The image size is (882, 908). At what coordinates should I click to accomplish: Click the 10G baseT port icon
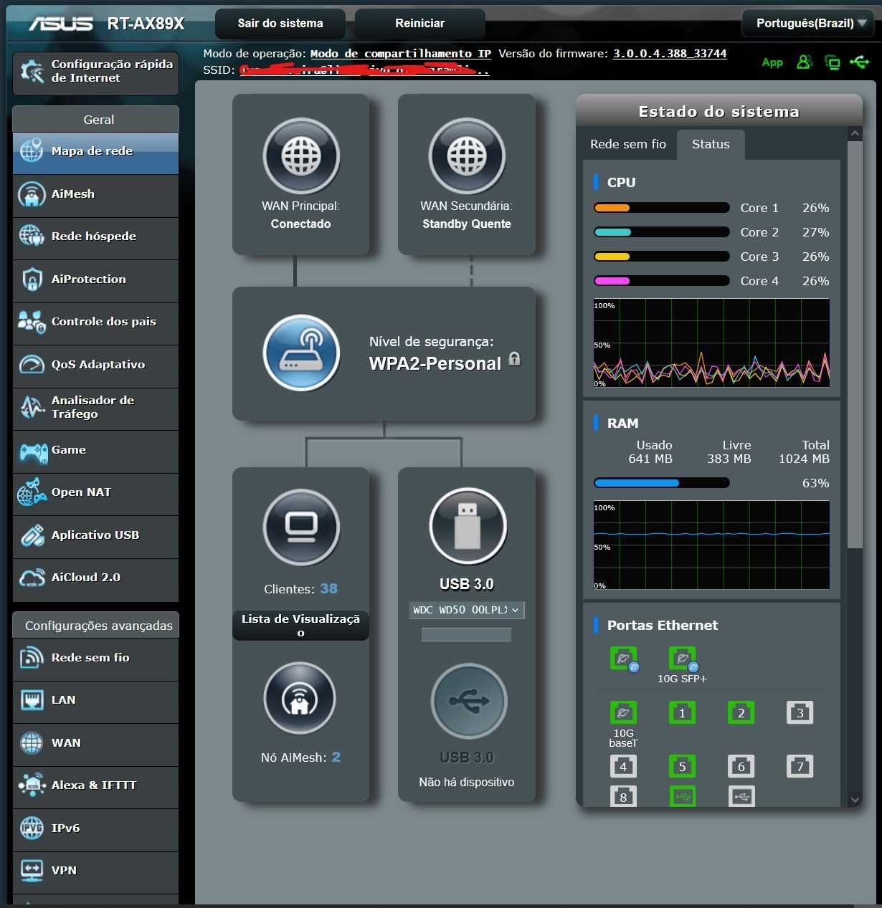point(623,712)
